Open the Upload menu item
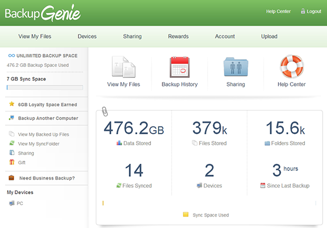Image resolution: width=327 pixels, height=228 pixels. pyautogui.click(x=269, y=36)
